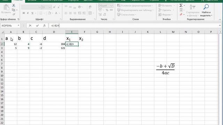Screen dimensions: 223x125
Task: Apply percent style format
Action: pyautogui.click(x=107, y=10)
